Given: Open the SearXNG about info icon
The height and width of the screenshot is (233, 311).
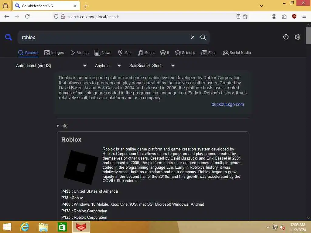Looking at the screenshot, I should (x=286, y=37).
